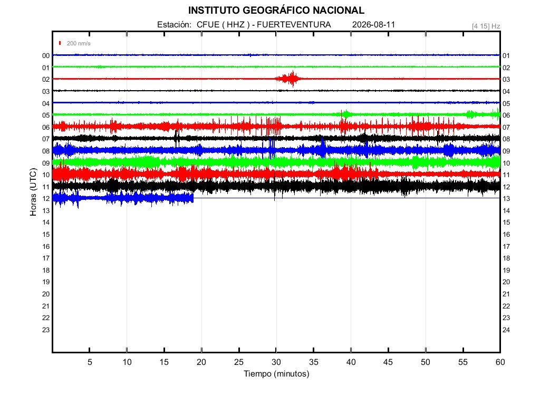This screenshot has height=405, width=540.
Task: Click the red 06h trace spike cluster near minute 30
Action: click(274, 126)
